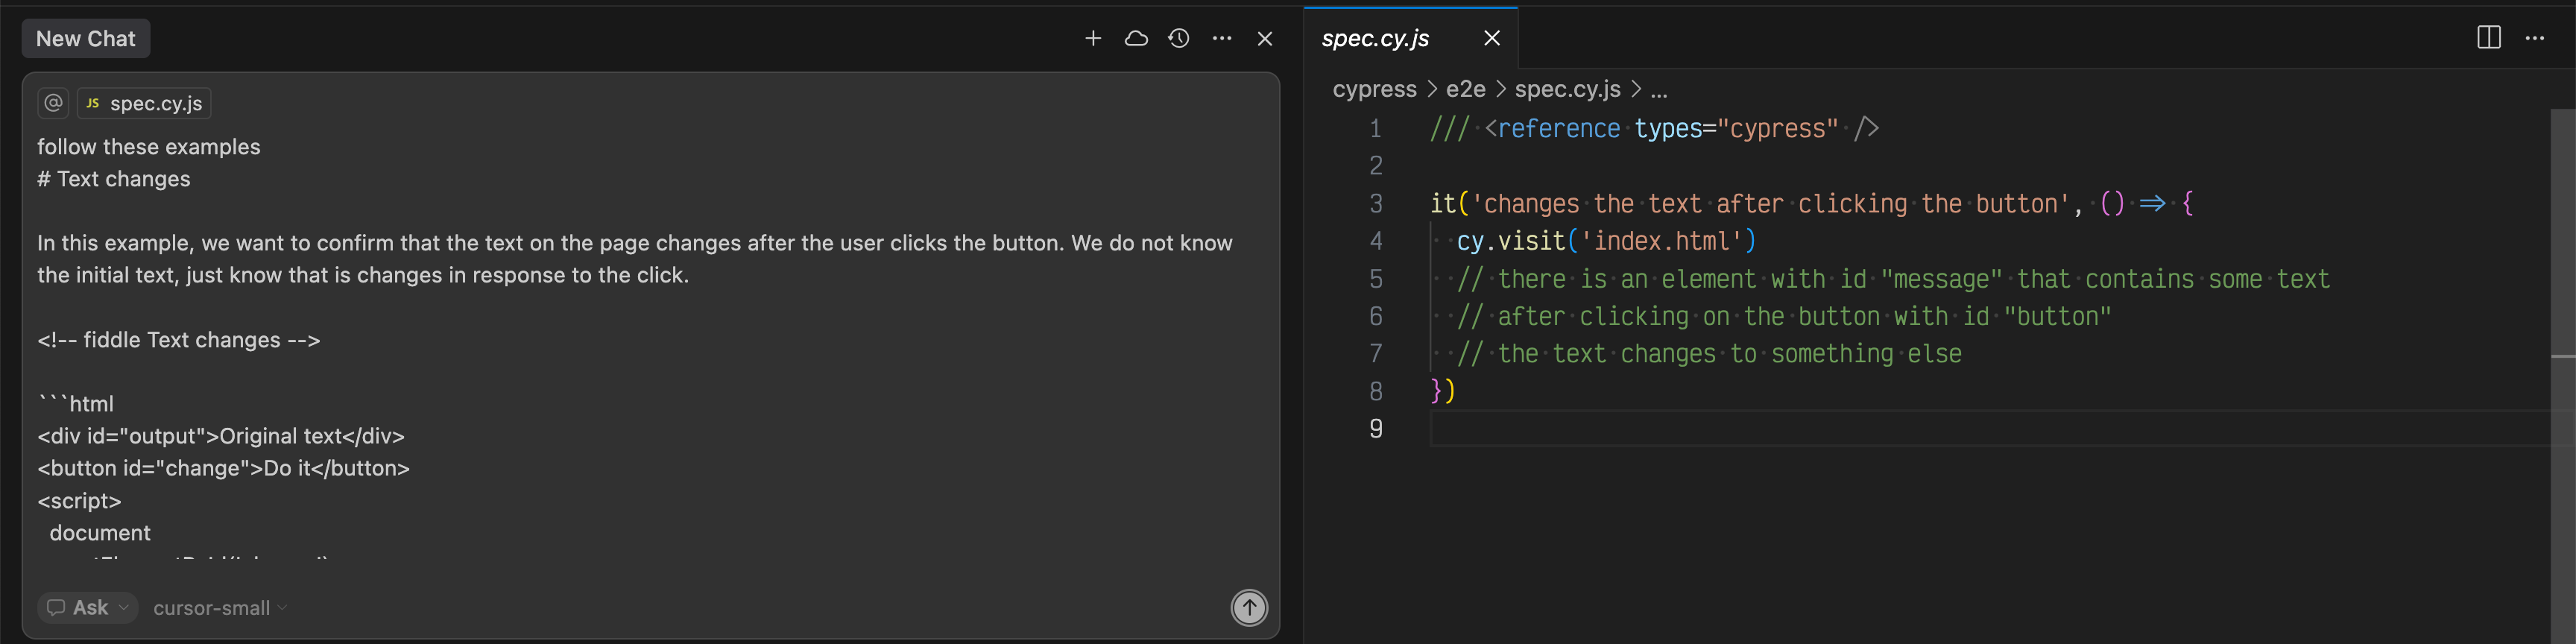Send the chat message with arrow button
The width and height of the screenshot is (2576, 644).
[x=1249, y=607]
